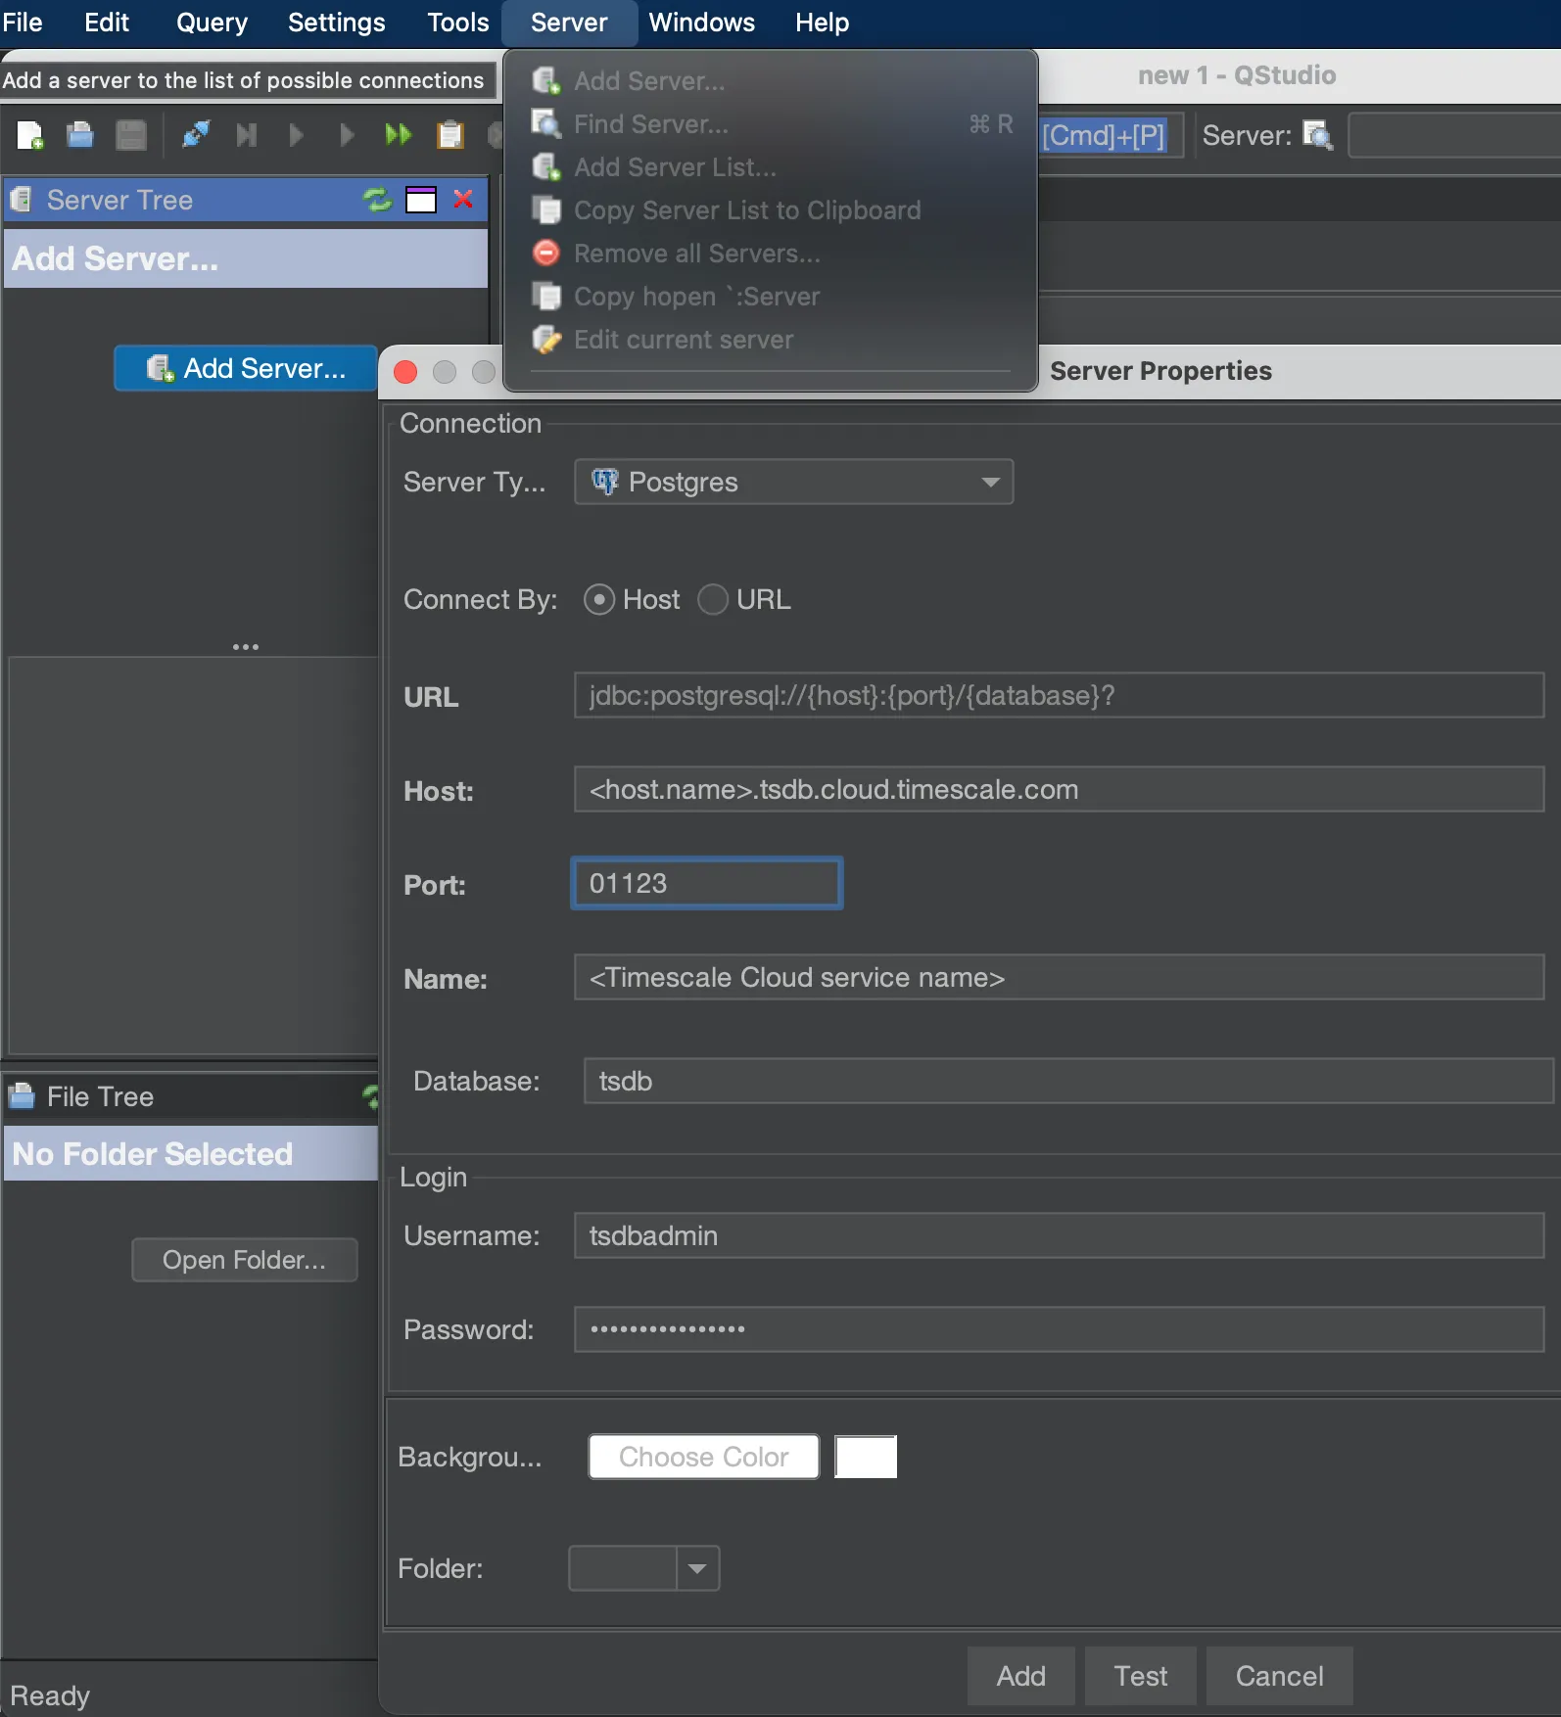Click the open file toolbar icon

pyautogui.click(x=80, y=135)
